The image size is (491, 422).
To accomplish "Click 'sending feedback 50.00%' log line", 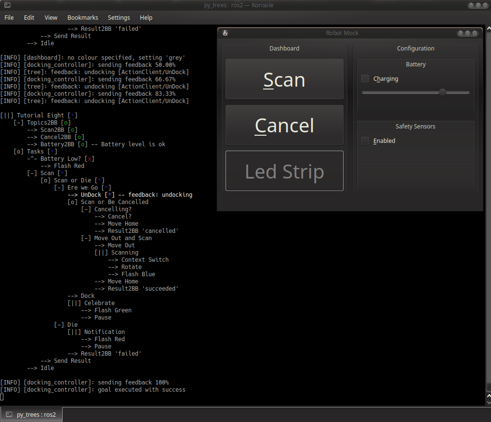I will click(x=88, y=65).
